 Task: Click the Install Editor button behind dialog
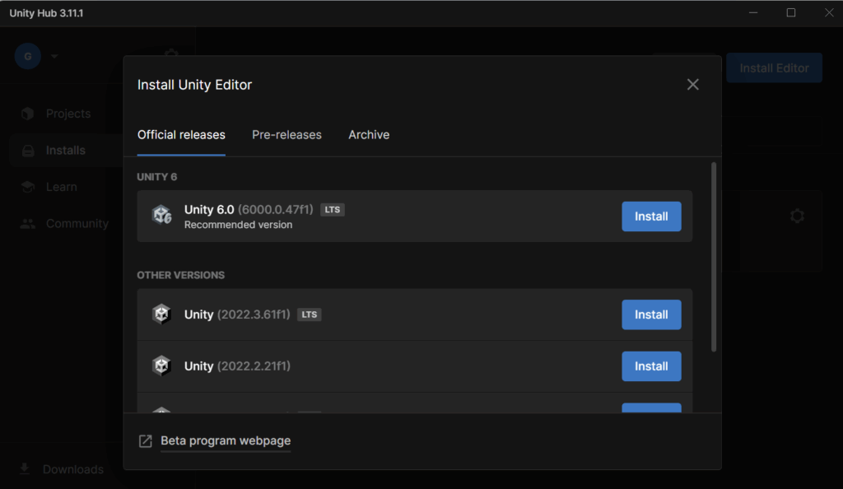tap(774, 68)
